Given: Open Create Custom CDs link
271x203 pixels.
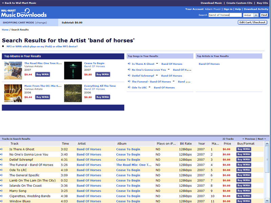Looking at the screenshot, I should (x=239, y=3).
